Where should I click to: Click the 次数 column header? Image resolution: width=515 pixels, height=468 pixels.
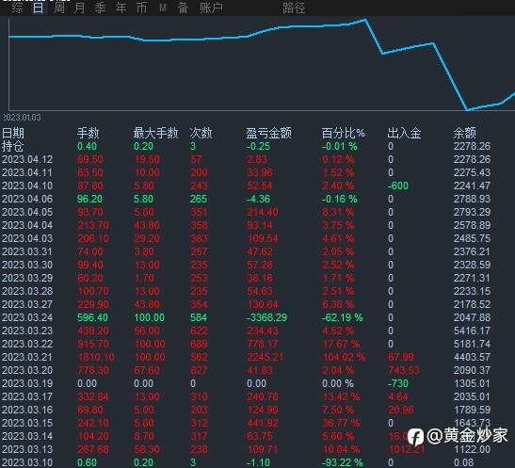[201, 133]
